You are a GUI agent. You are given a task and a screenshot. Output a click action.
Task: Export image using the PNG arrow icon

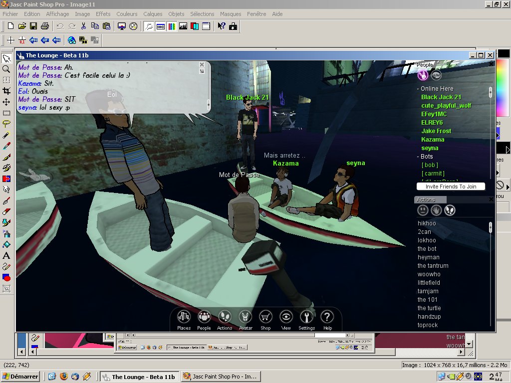(56, 40)
